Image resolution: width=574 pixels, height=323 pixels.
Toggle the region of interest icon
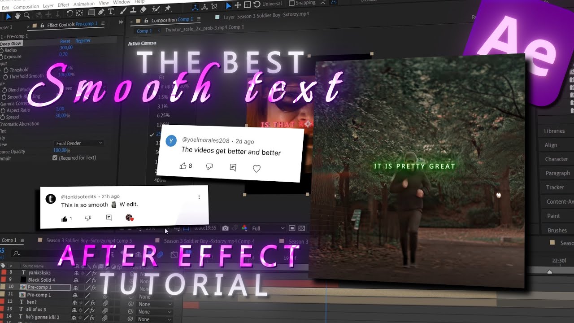point(292,228)
